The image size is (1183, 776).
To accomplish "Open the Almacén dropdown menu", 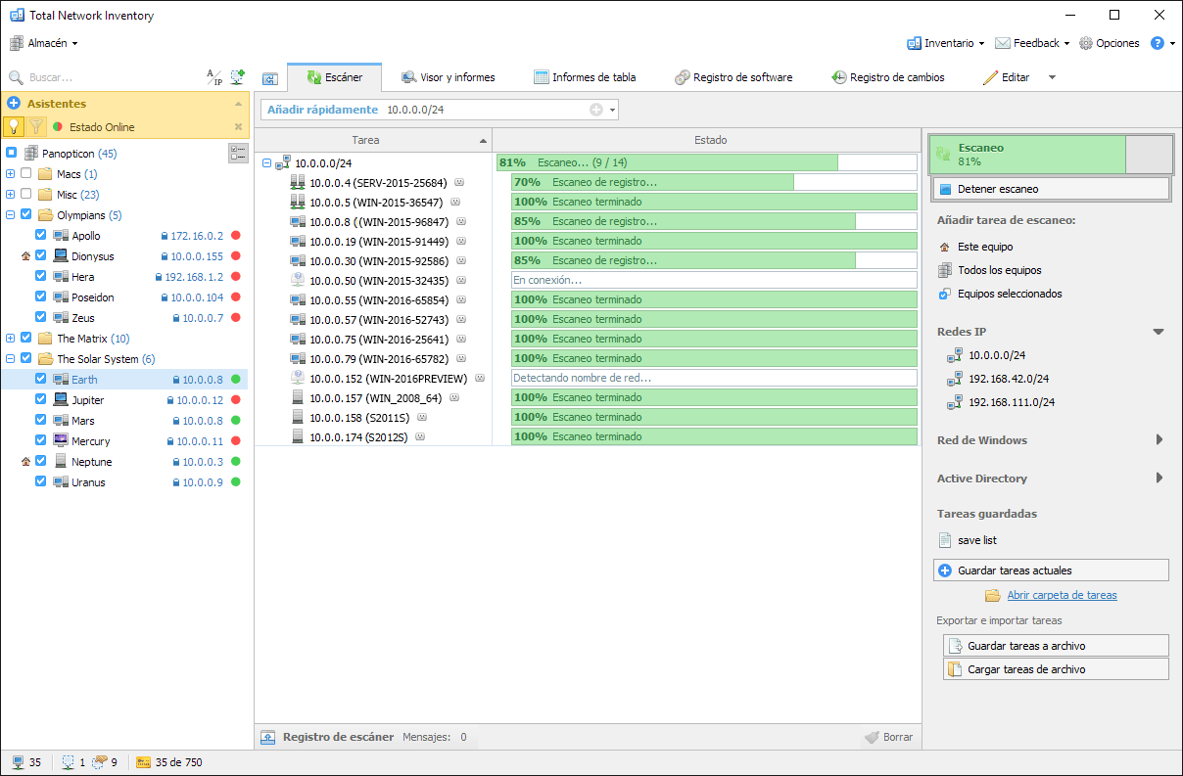I will [44, 43].
